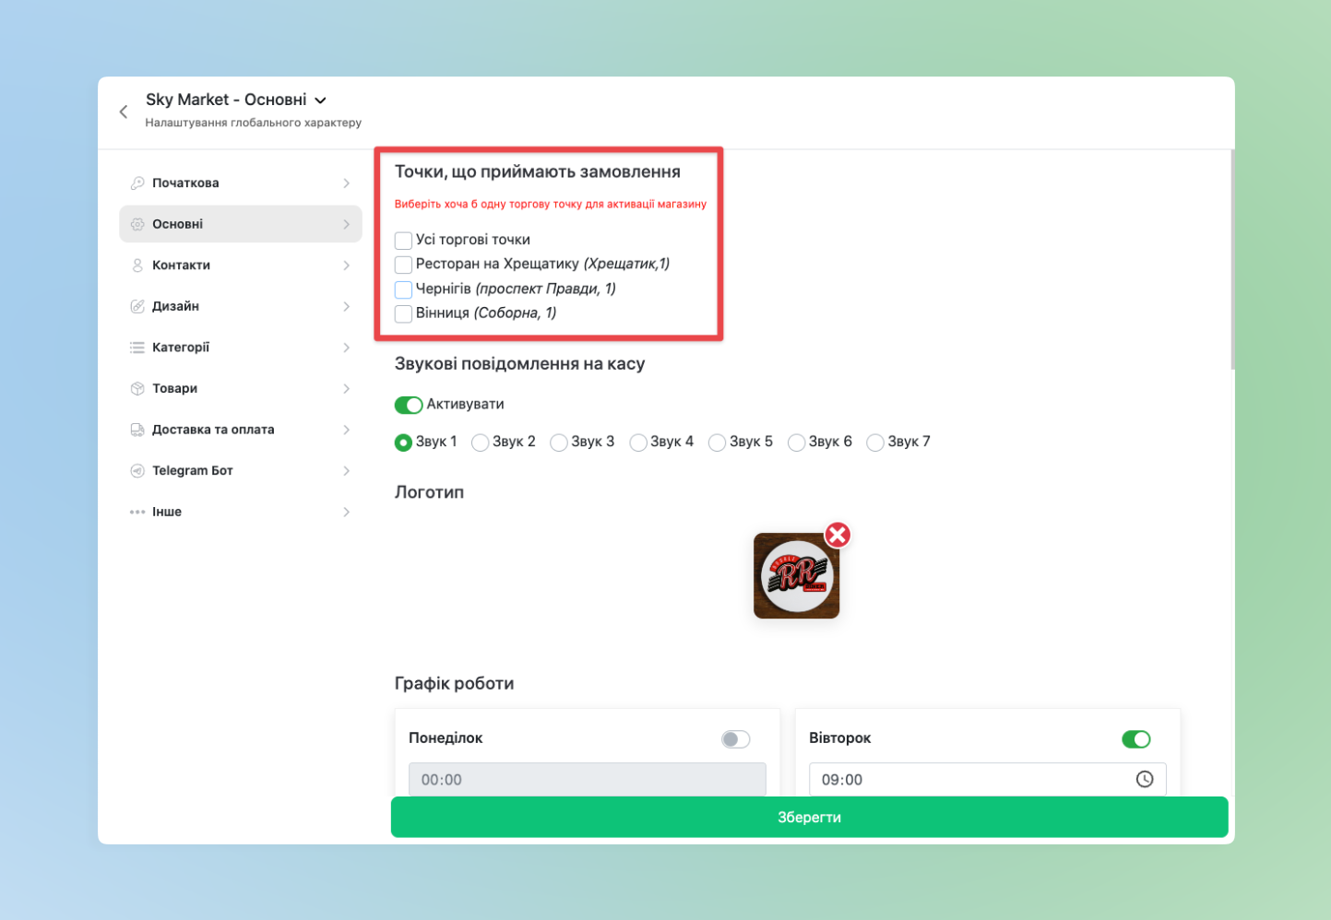Click the person icon beside Контакти
Image resolution: width=1331 pixels, height=920 pixels.
(137, 265)
